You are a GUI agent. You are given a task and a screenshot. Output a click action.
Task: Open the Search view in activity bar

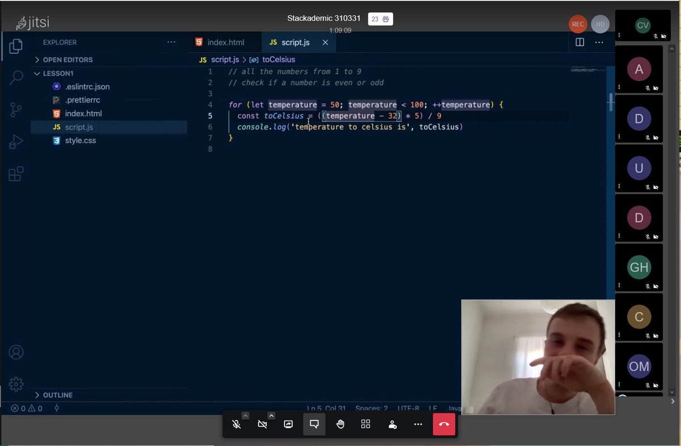16,78
